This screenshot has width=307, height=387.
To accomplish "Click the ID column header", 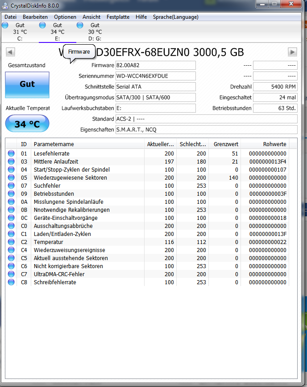I will point(24,144).
